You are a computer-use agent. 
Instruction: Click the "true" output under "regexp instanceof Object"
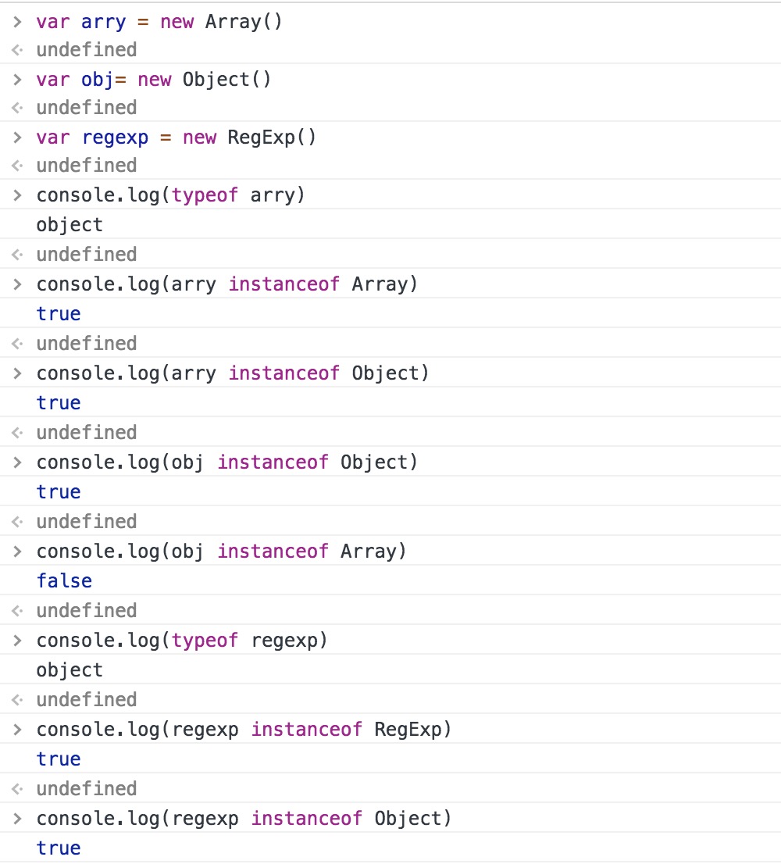[x=59, y=848]
